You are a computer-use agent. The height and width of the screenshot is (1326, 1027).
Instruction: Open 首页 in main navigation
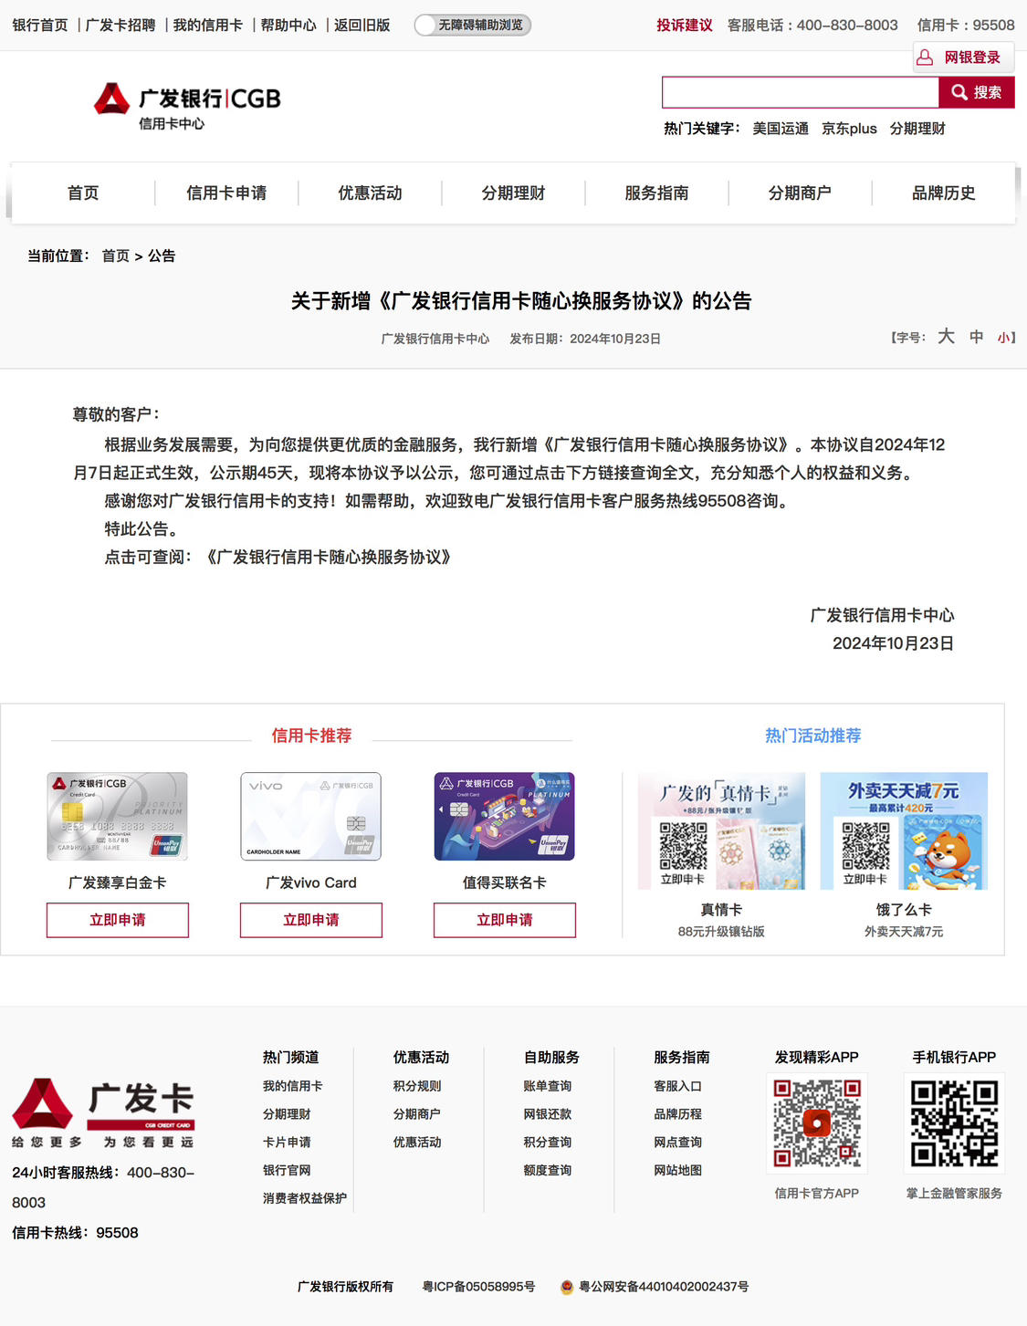pos(83,193)
